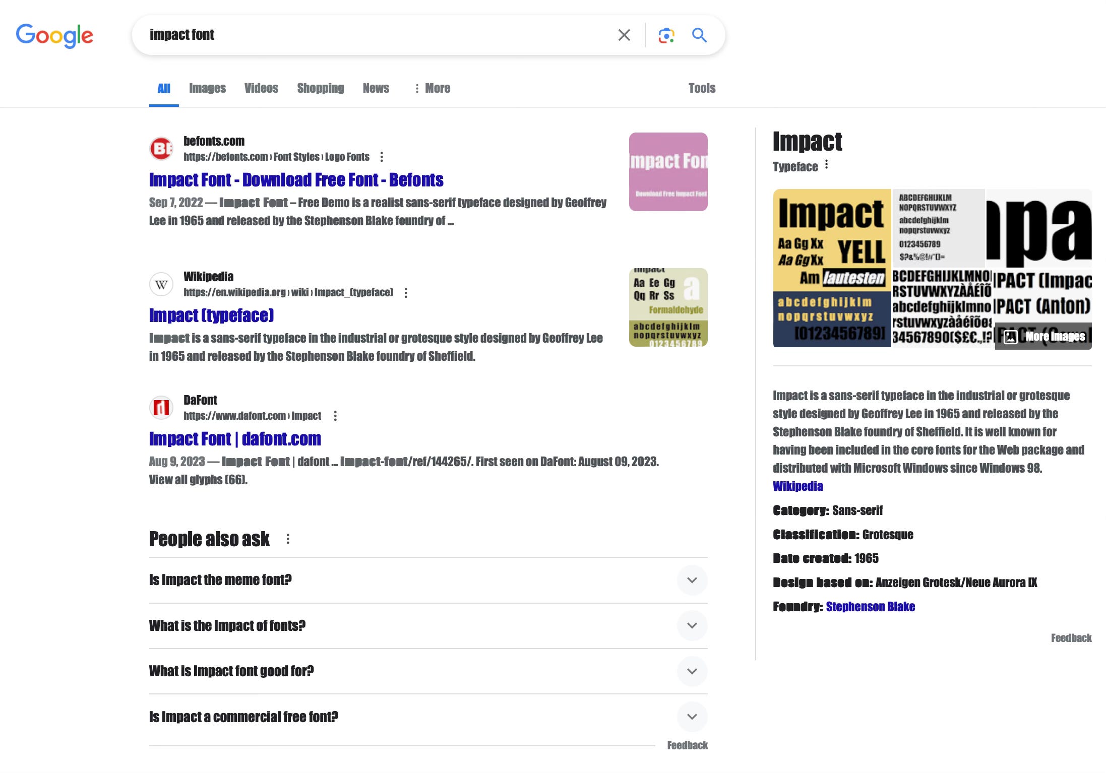Click the People also ask heading
This screenshot has height=773, width=1106.
point(209,539)
